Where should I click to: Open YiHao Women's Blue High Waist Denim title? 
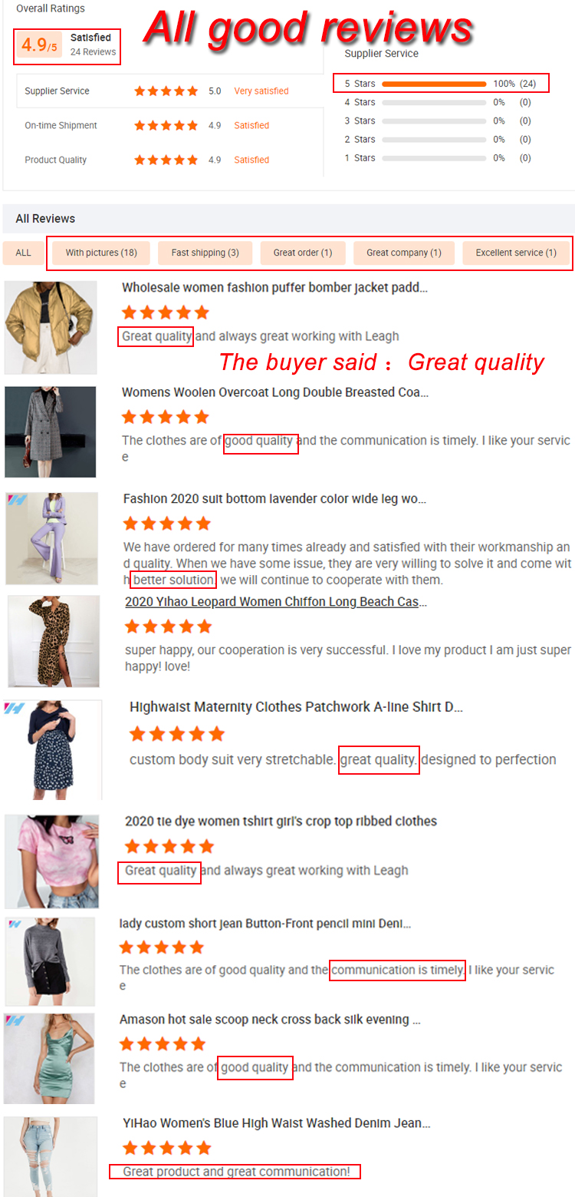click(x=277, y=1123)
